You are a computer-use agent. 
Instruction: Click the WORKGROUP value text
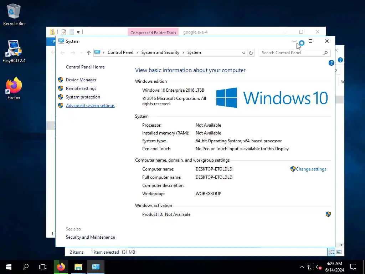tap(208, 194)
